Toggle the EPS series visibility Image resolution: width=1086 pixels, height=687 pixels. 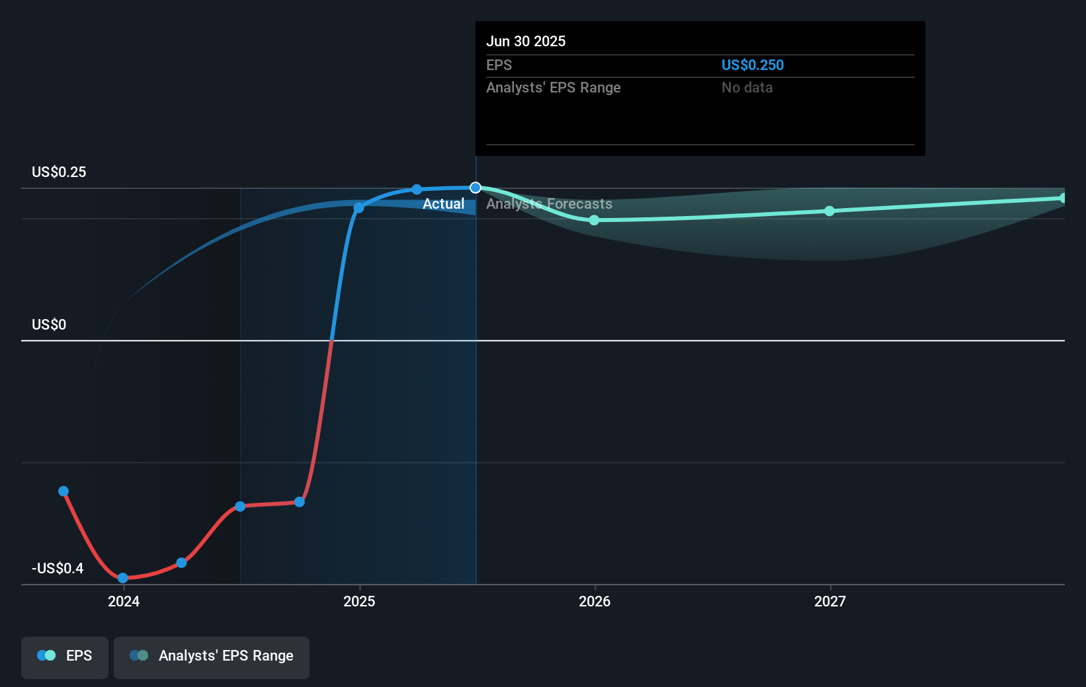(x=64, y=657)
